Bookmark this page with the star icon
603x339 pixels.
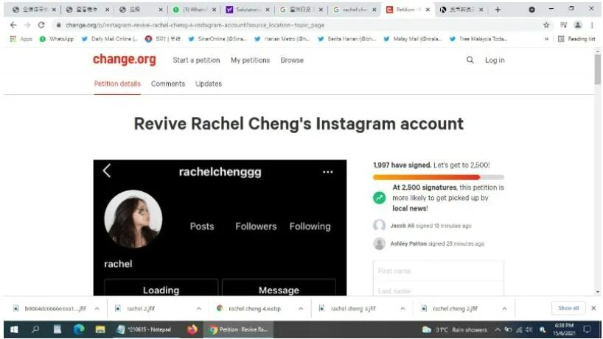546,25
